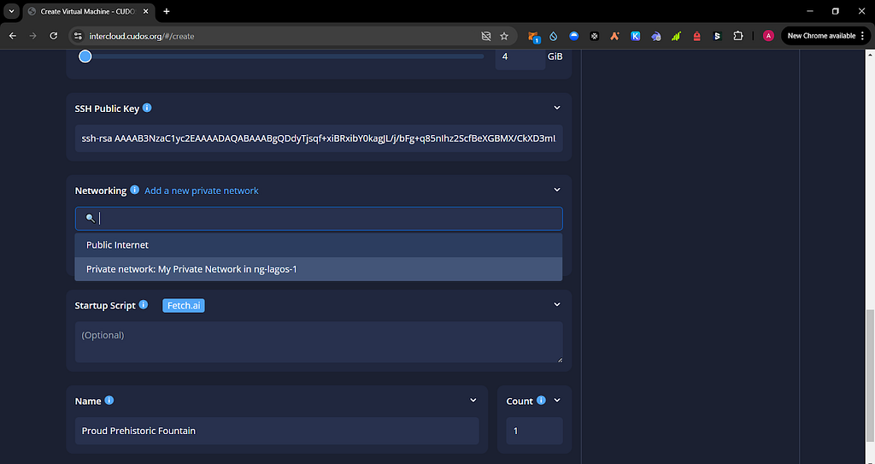Click the third-party cookies blocked eye icon
The width and height of the screenshot is (875, 464).
(x=486, y=36)
